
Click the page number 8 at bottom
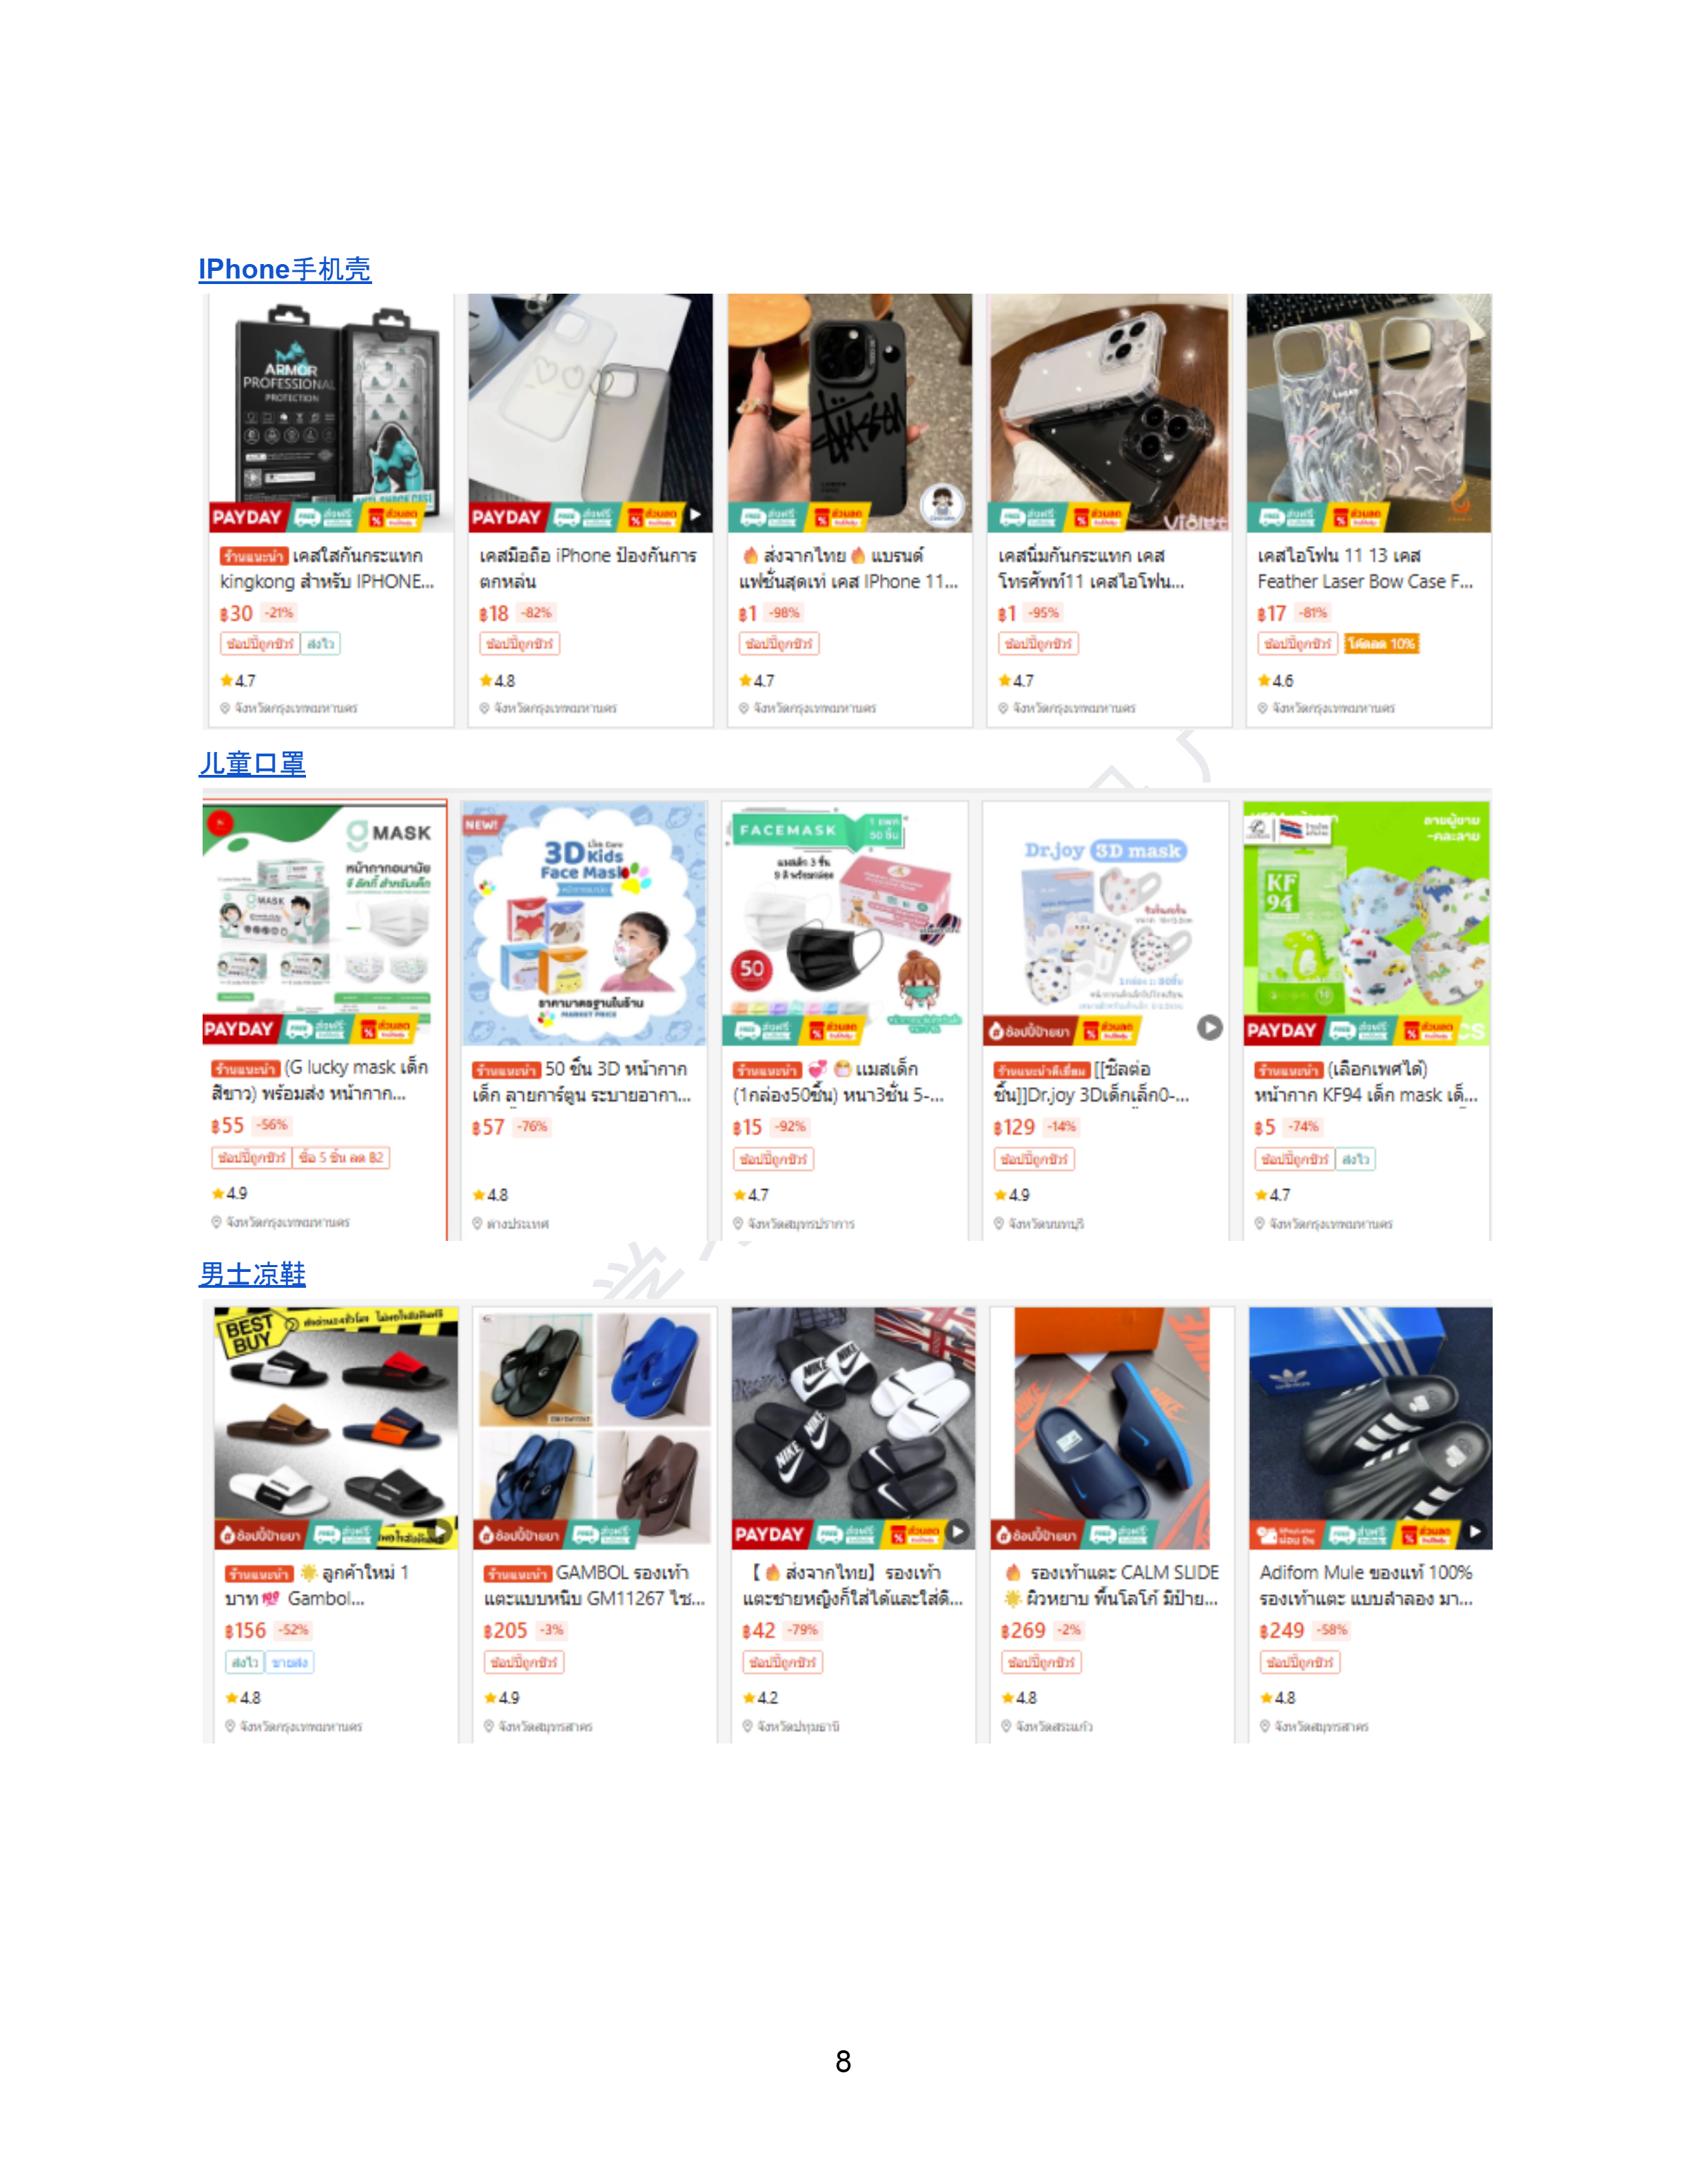843,2061
